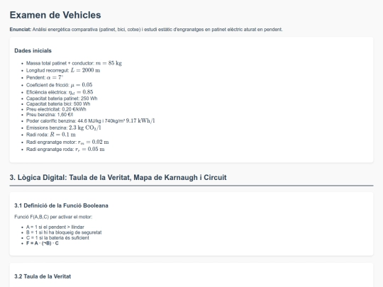Click the Preu electricitat item
383x287 pixels.
click(x=56, y=109)
